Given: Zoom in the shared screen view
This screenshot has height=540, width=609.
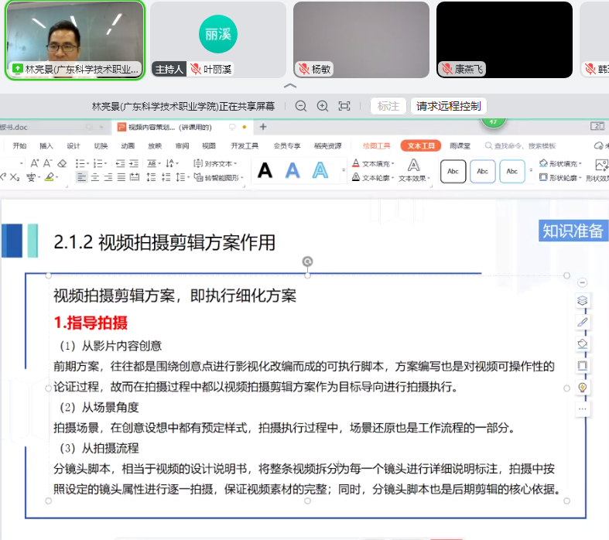Looking at the screenshot, I should click(x=323, y=106).
